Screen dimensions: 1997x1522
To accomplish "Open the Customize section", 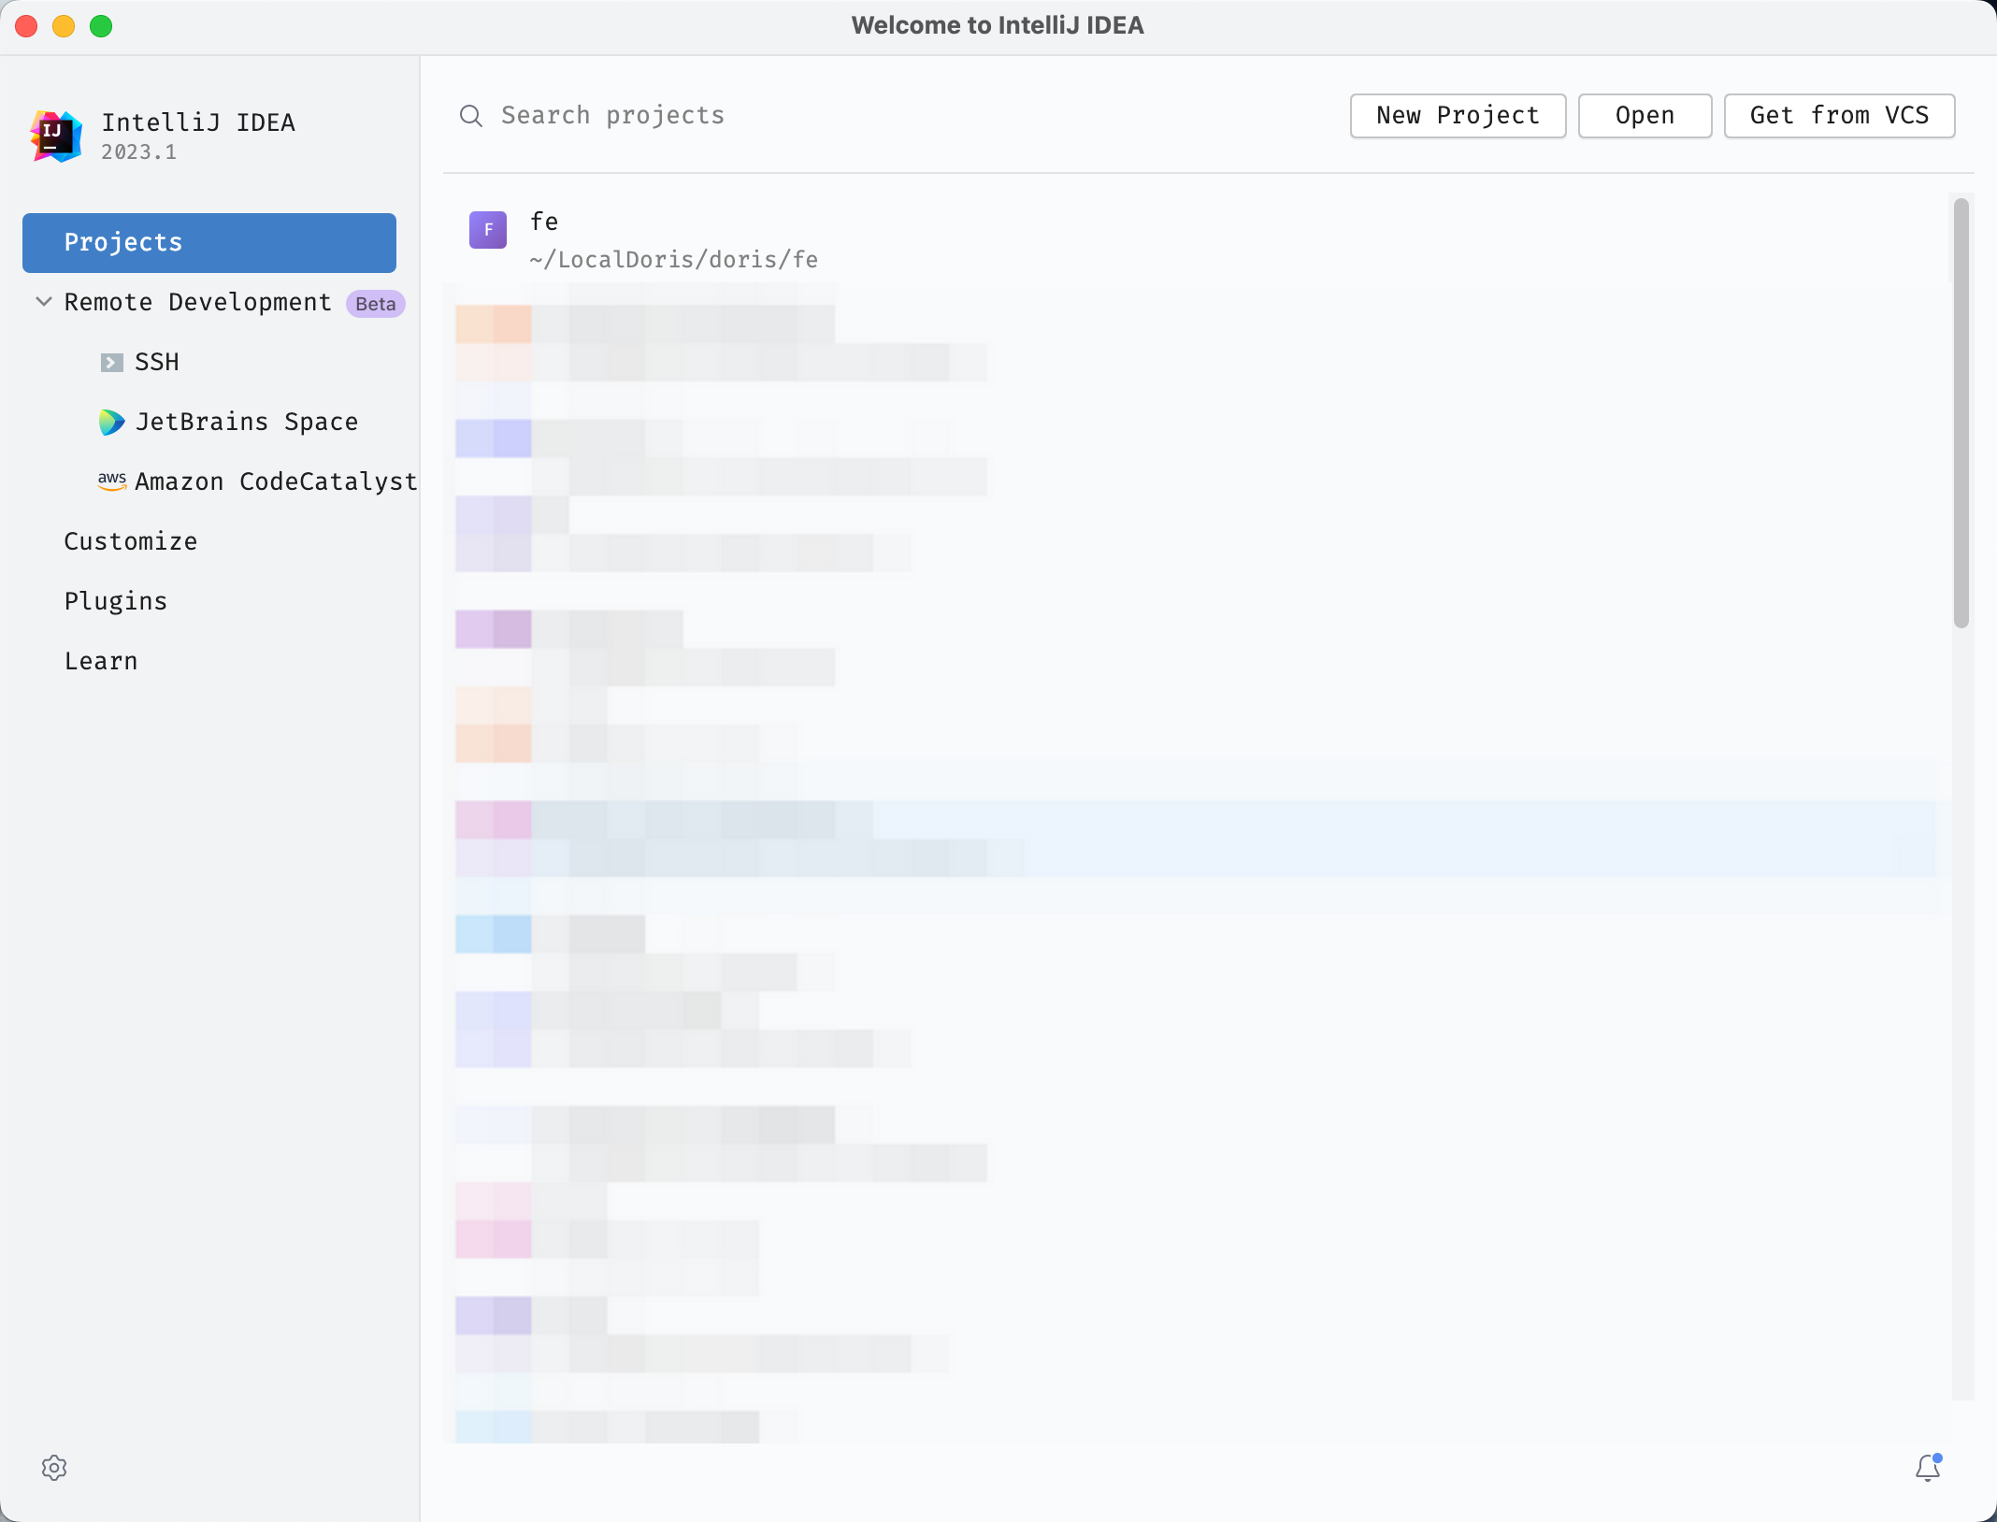I will coord(131,542).
